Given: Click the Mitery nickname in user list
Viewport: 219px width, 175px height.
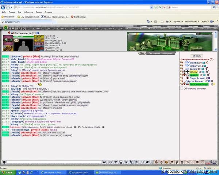Looking at the screenshot, I should (x=193, y=72).
